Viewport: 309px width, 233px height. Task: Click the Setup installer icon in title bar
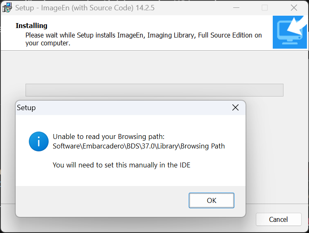tap(7, 8)
